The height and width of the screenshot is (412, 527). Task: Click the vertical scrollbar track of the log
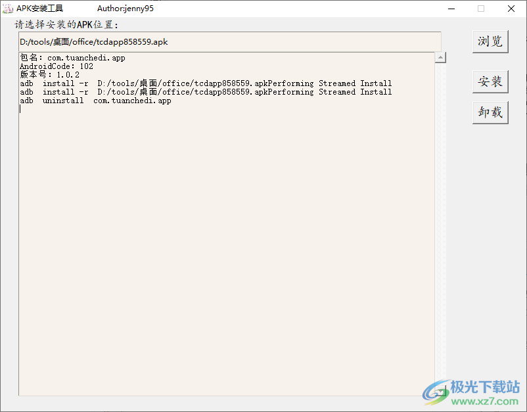[441, 223]
